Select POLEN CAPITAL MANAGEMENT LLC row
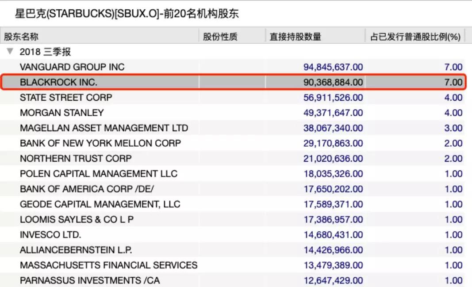Viewport: 472px width, 287px height. (99, 174)
